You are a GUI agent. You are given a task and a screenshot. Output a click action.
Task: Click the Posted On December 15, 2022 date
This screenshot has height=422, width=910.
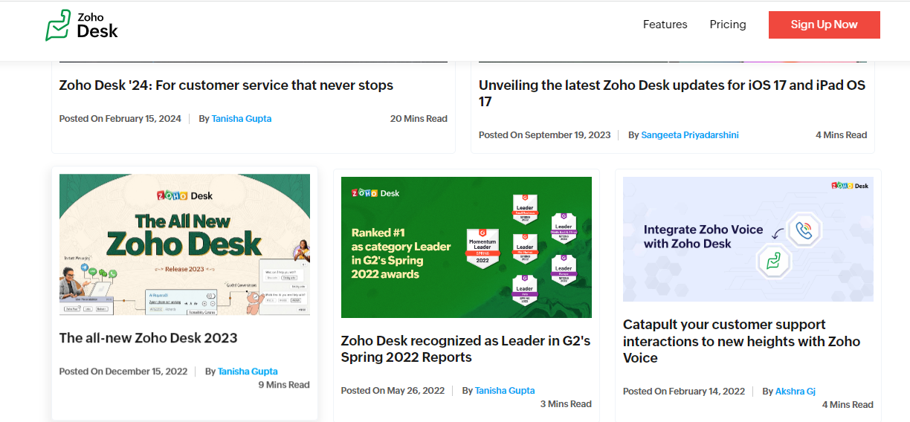(x=123, y=371)
